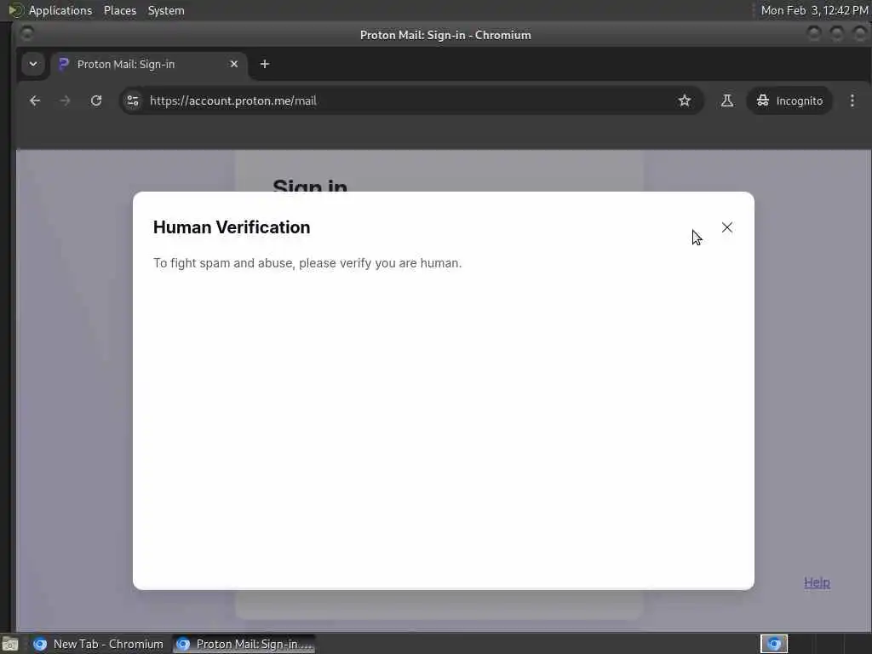Click the show desktop icon in bottom panel
The height and width of the screenshot is (654, 872).
(10, 644)
